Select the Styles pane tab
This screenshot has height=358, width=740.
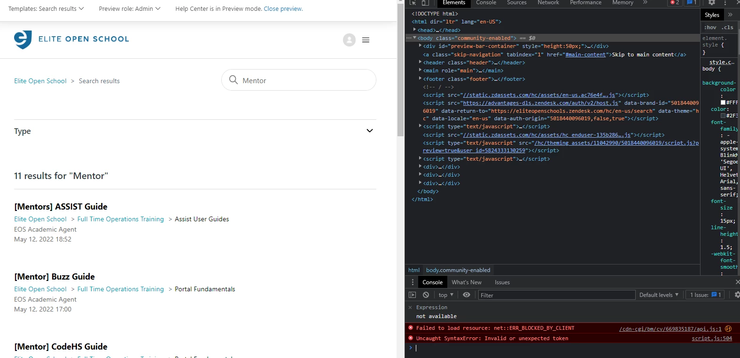712,15
